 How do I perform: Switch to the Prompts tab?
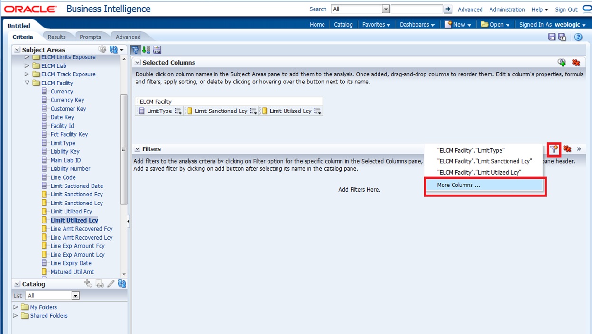tap(90, 37)
